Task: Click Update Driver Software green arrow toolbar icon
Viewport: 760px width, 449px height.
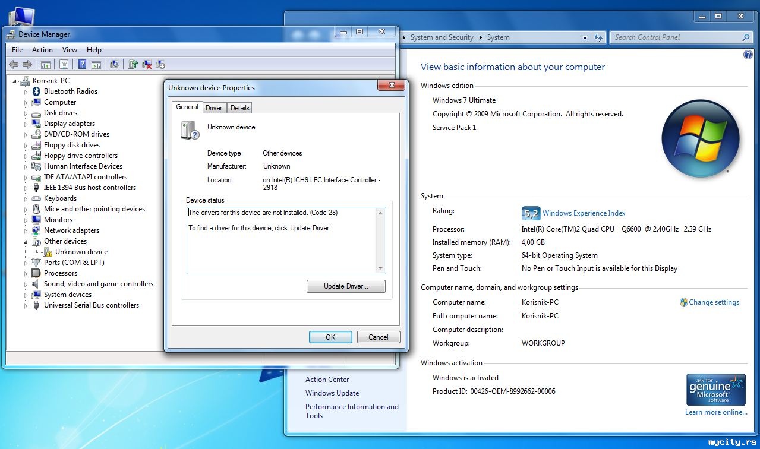Action: (x=133, y=64)
